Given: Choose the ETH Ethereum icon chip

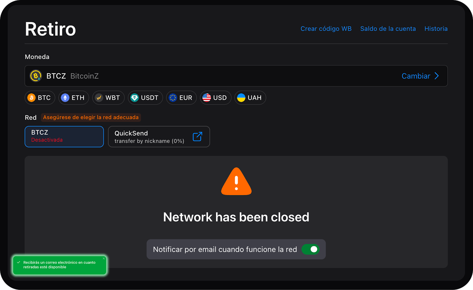Looking at the screenshot, I should (x=74, y=98).
